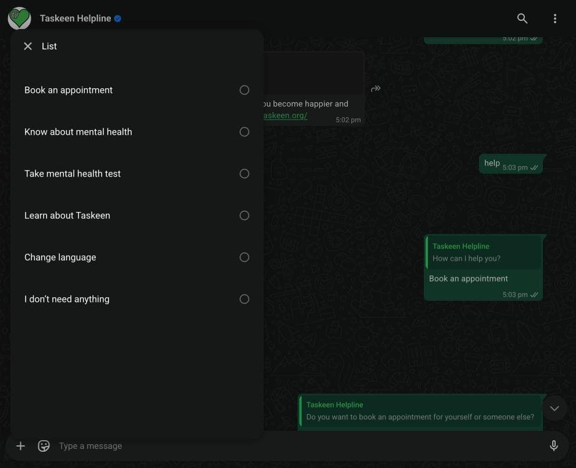
Task: Click the forward arrow beside the message
Action: tap(376, 88)
